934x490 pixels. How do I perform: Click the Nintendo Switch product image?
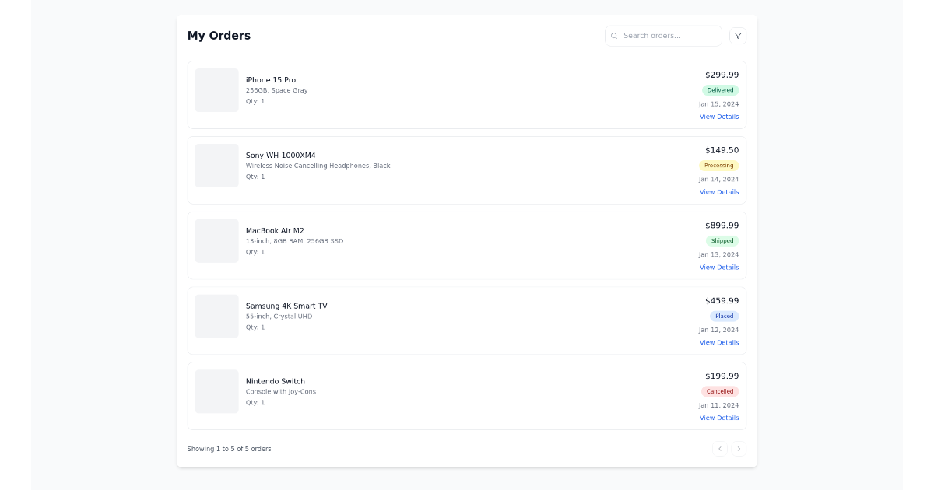(216, 391)
